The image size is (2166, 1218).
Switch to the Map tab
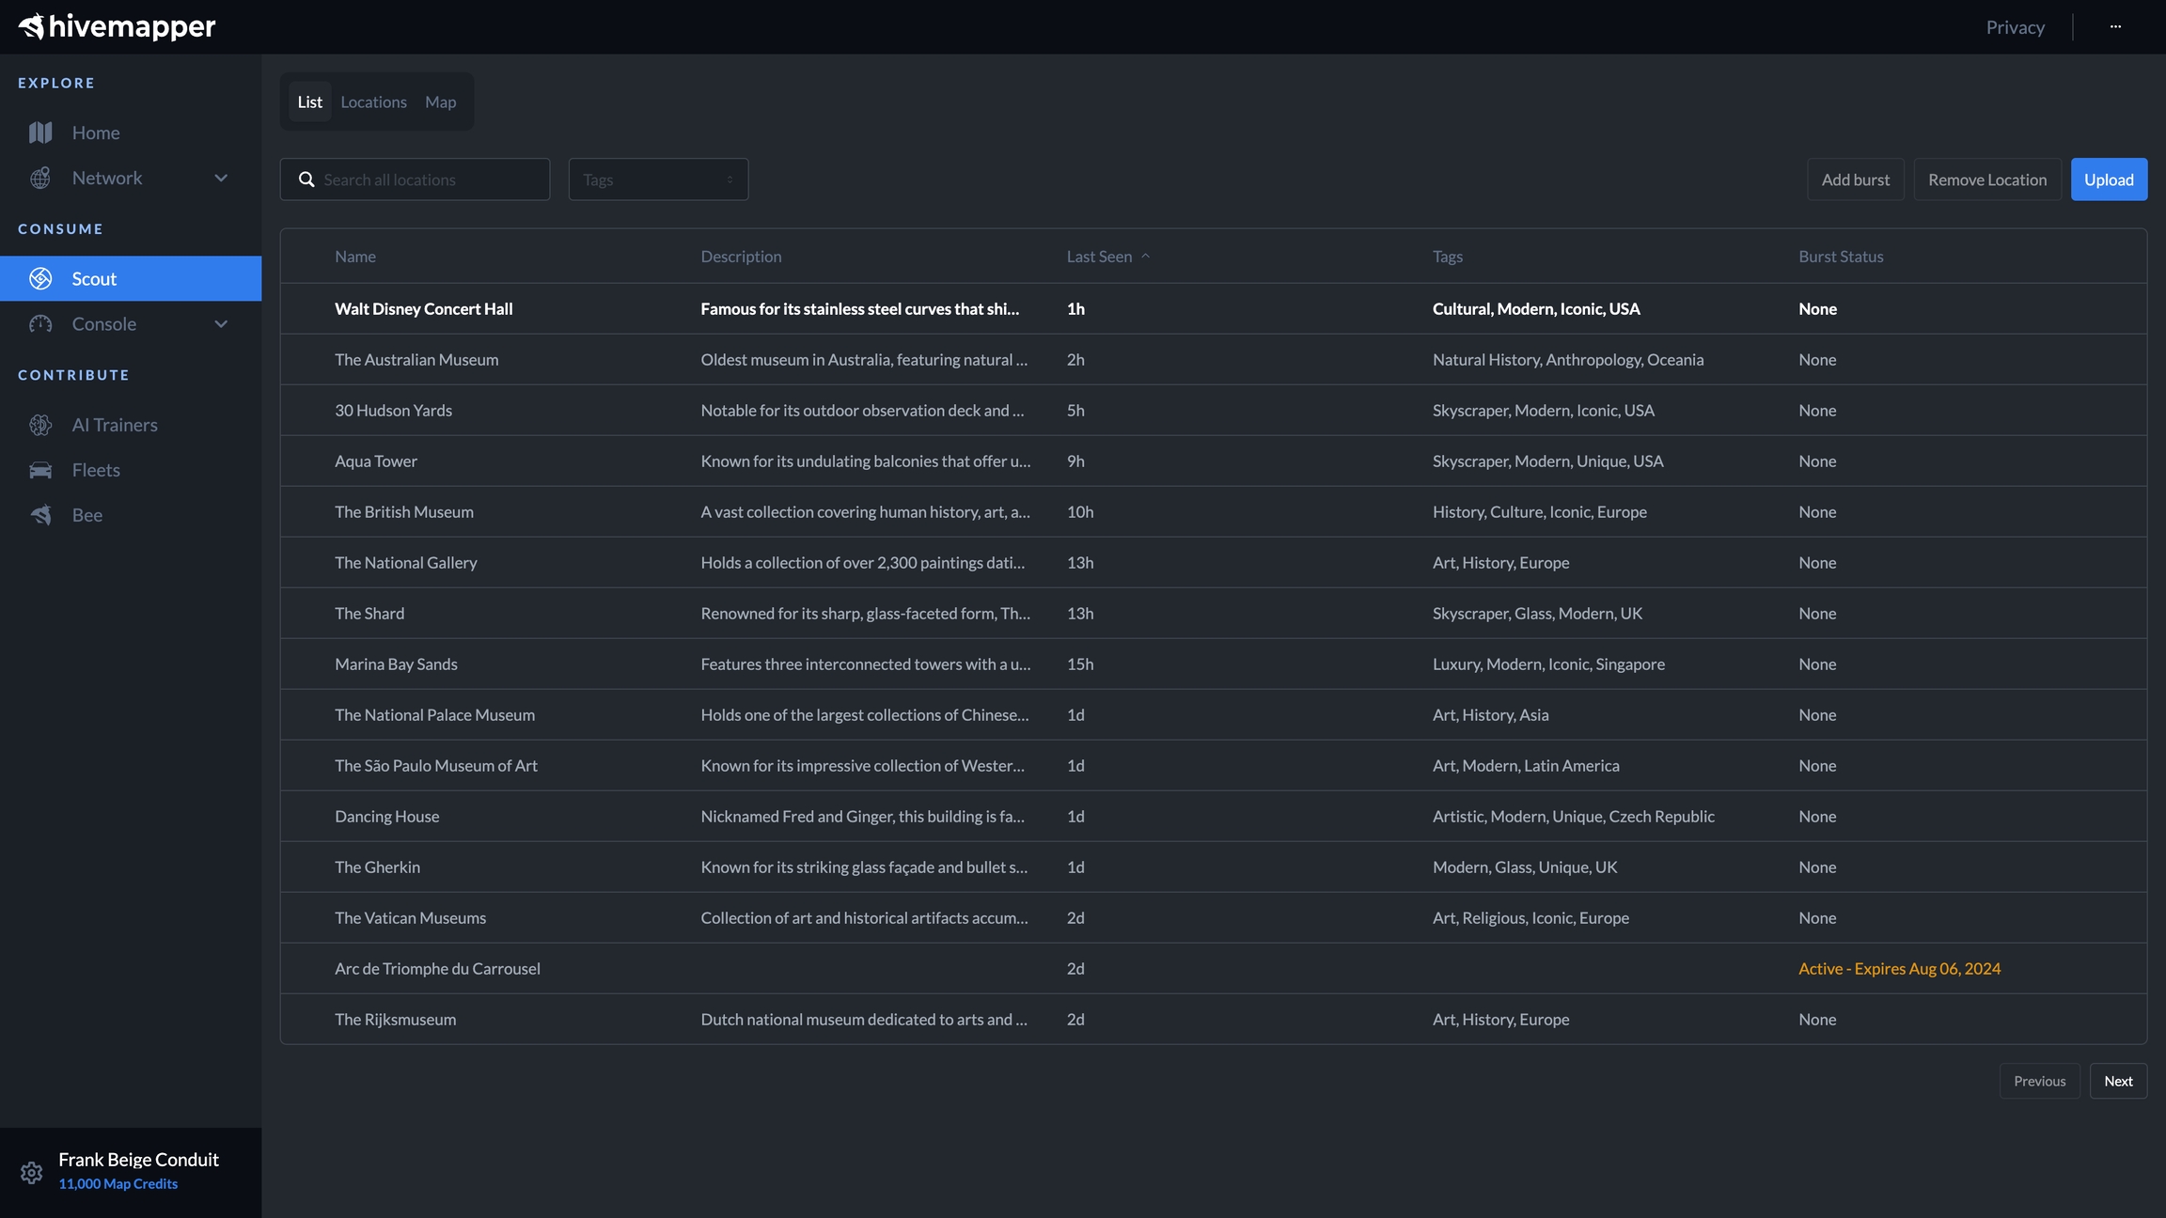(x=440, y=101)
